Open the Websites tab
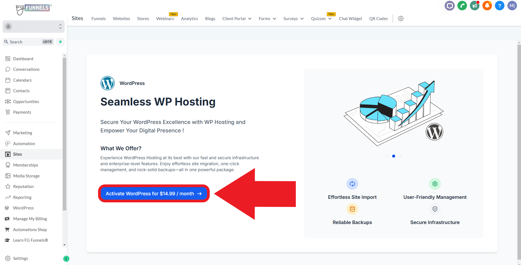This screenshot has height=265, width=521. pyautogui.click(x=121, y=19)
